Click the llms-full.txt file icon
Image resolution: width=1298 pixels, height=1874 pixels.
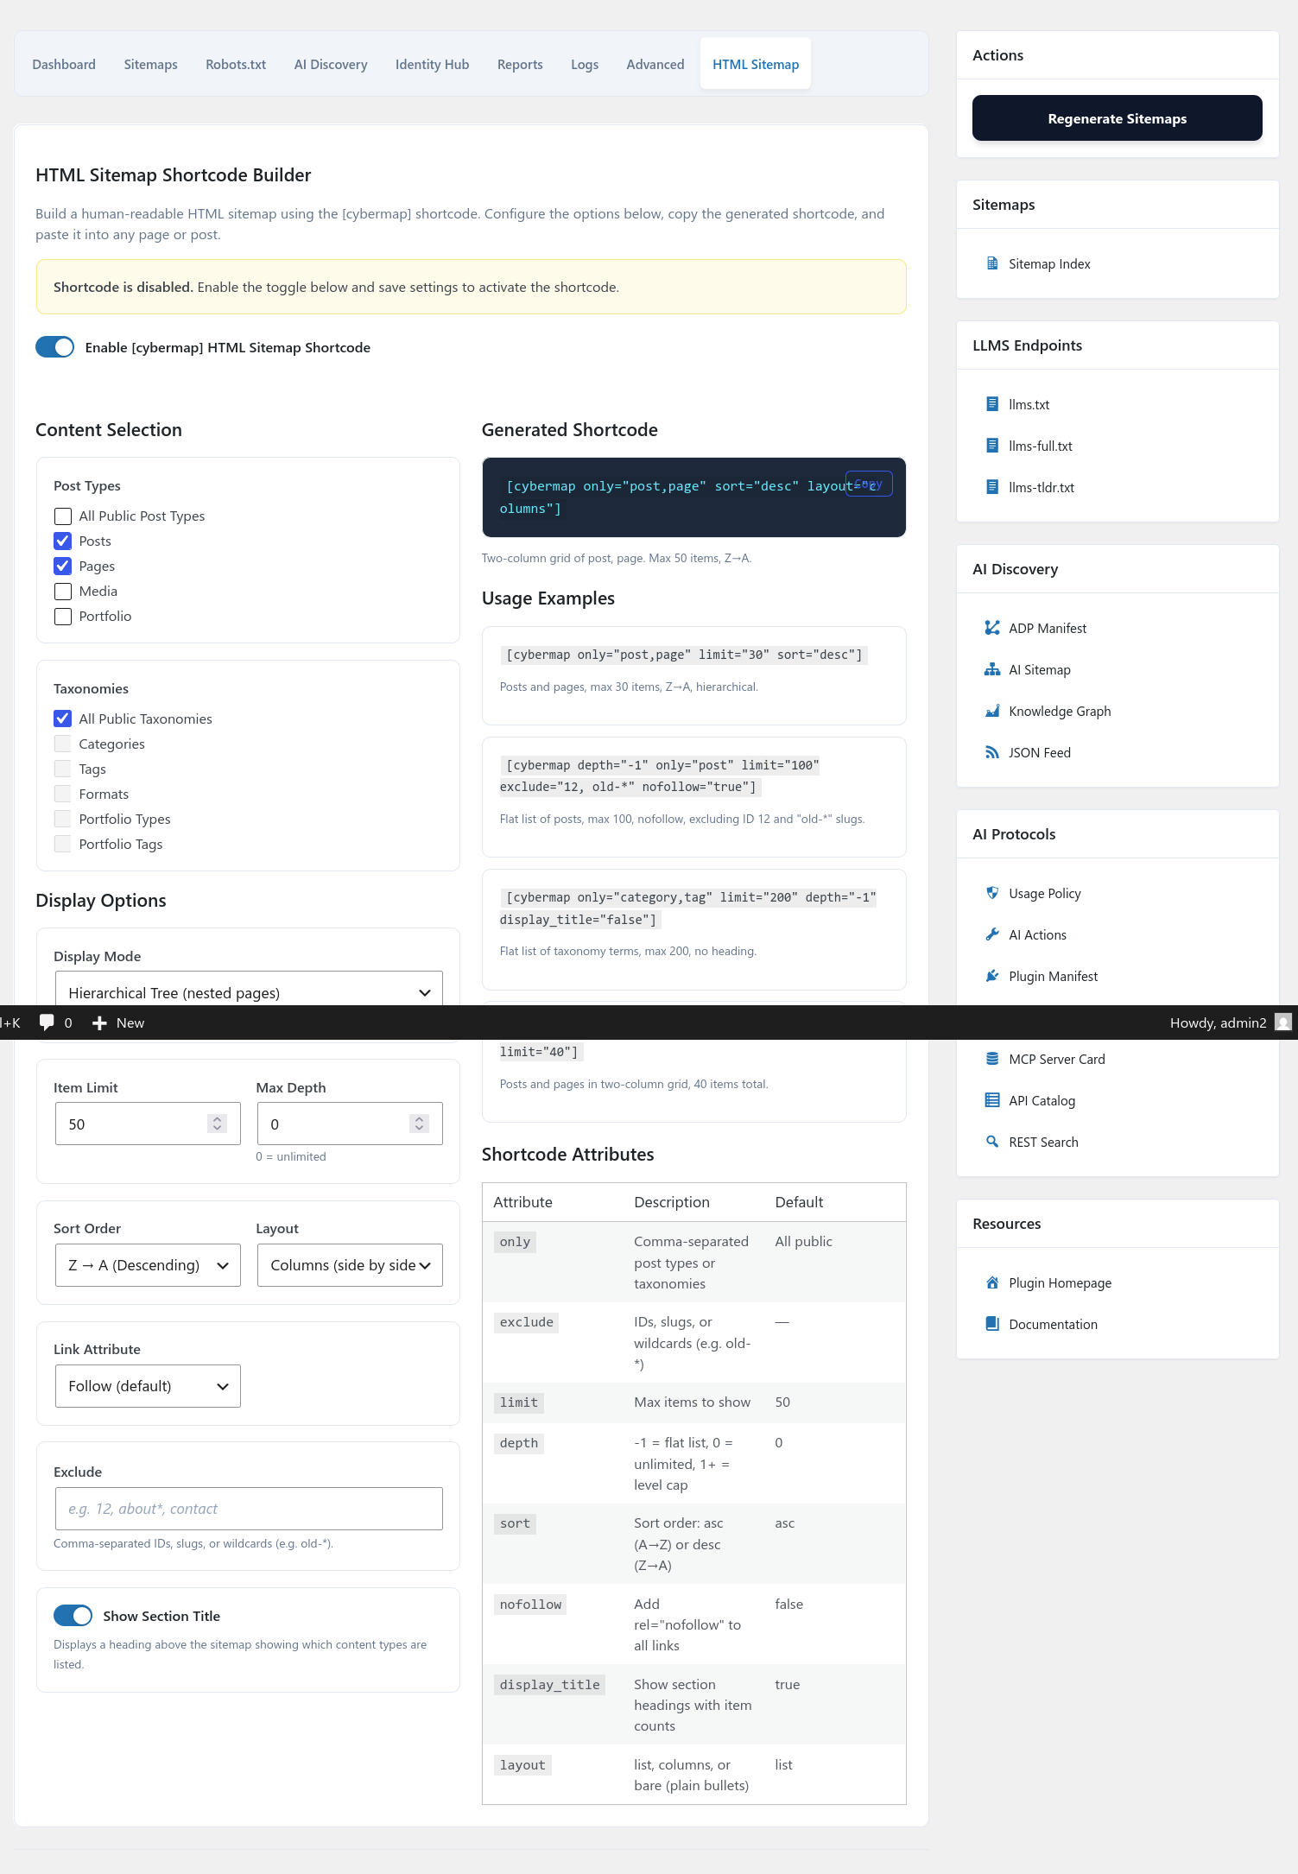click(992, 446)
